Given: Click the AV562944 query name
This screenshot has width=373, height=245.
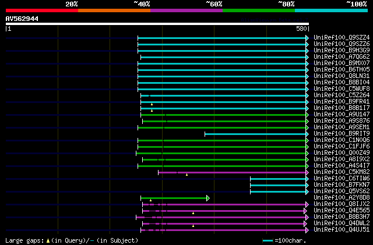Looking at the screenshot, I should [x=22, y=19].
